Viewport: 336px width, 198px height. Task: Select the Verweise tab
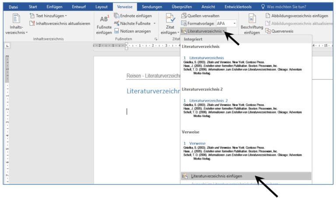(125, 7)
